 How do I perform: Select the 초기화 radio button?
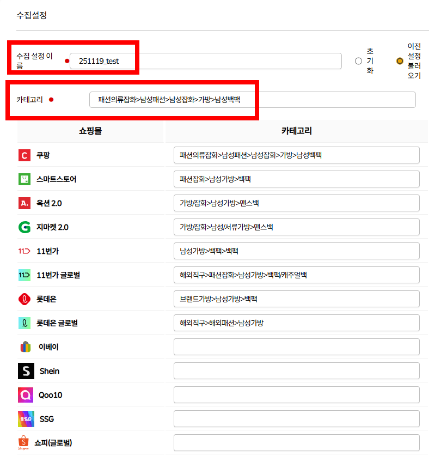click(x=358, y=61)
